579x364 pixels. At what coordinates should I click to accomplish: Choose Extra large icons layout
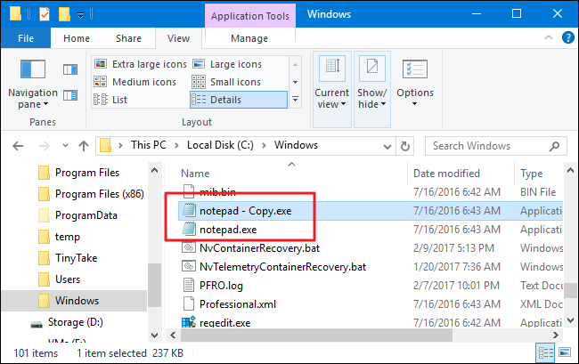click(x=141, y=64)
